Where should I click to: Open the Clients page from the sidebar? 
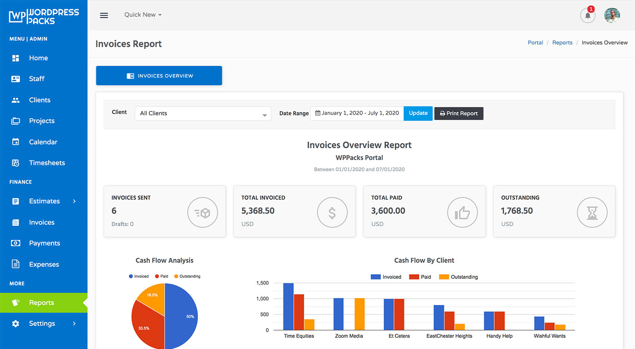(x=15, y=100)
